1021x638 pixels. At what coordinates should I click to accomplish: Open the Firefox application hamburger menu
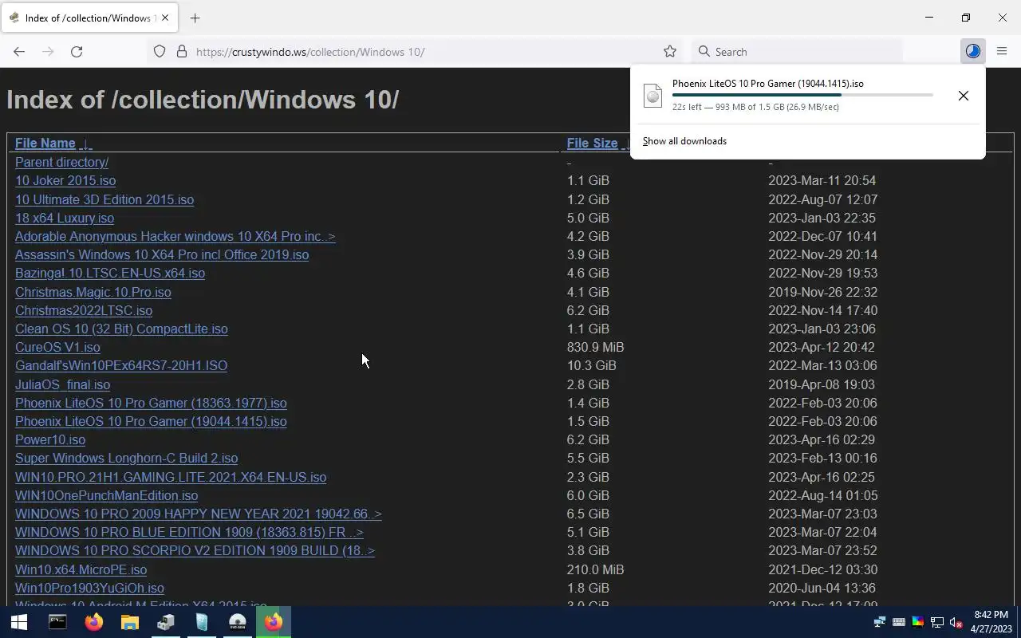point(1002,51)
